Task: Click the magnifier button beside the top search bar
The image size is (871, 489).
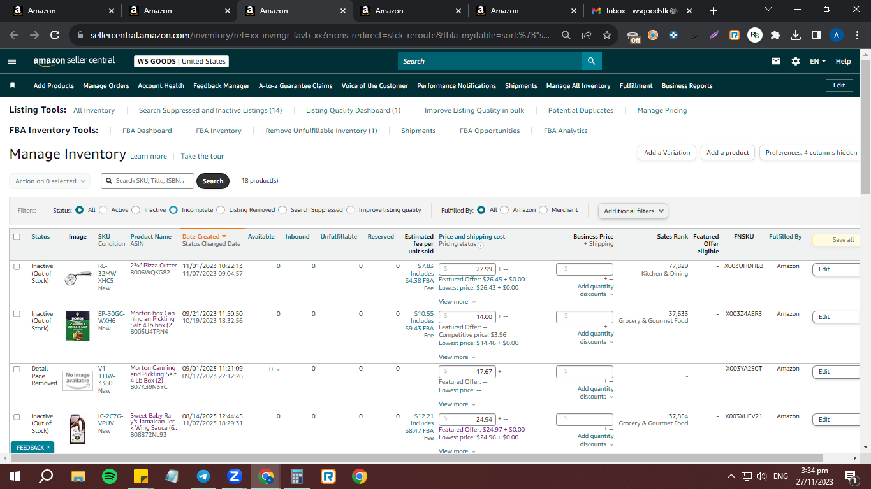Action: click(x=592, y=61)
